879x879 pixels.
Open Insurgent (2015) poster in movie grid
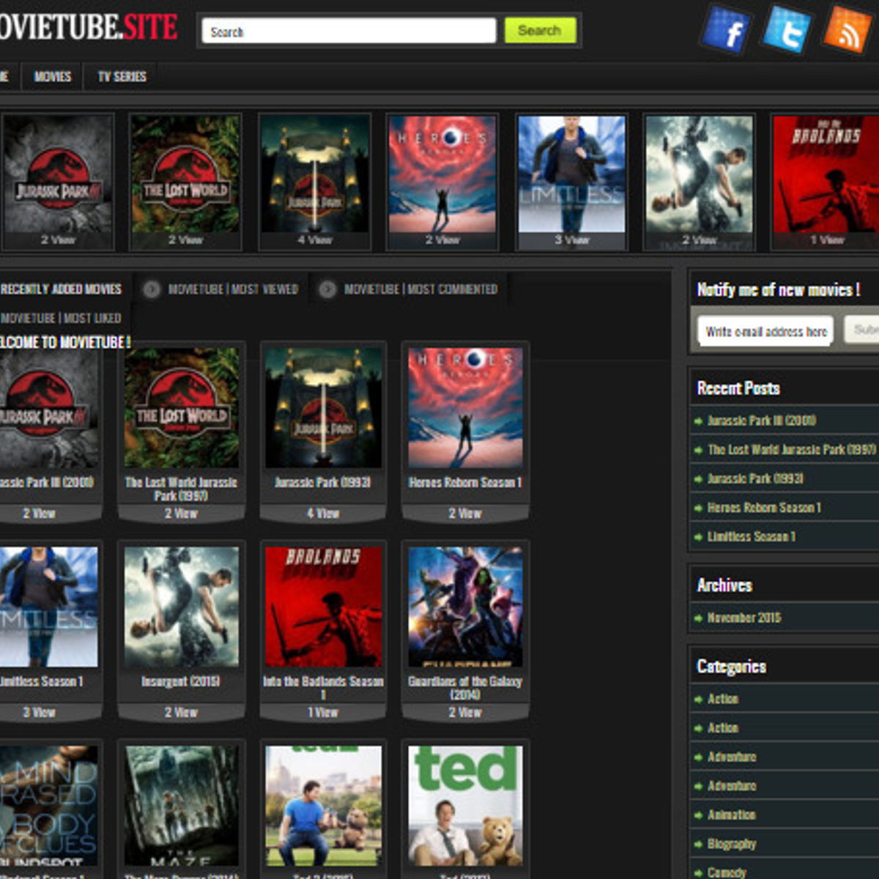(x=182, y=607)
